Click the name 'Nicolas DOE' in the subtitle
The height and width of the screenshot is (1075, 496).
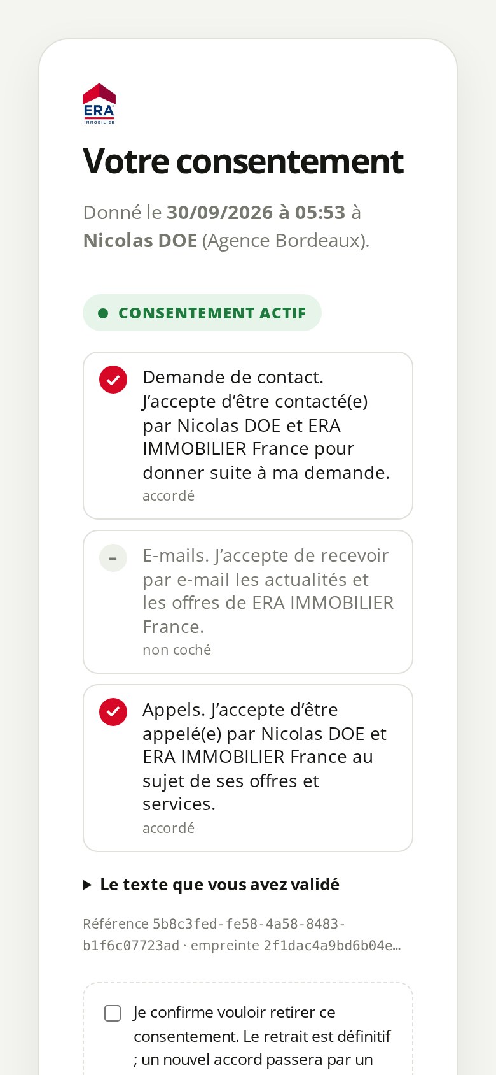[141, 240]
